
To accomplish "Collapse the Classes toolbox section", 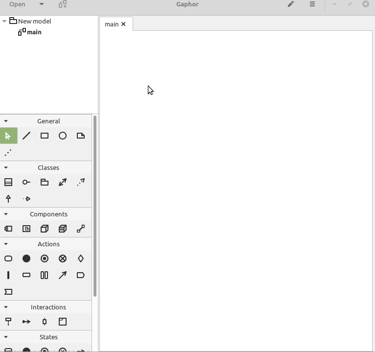I will point(6,167).
